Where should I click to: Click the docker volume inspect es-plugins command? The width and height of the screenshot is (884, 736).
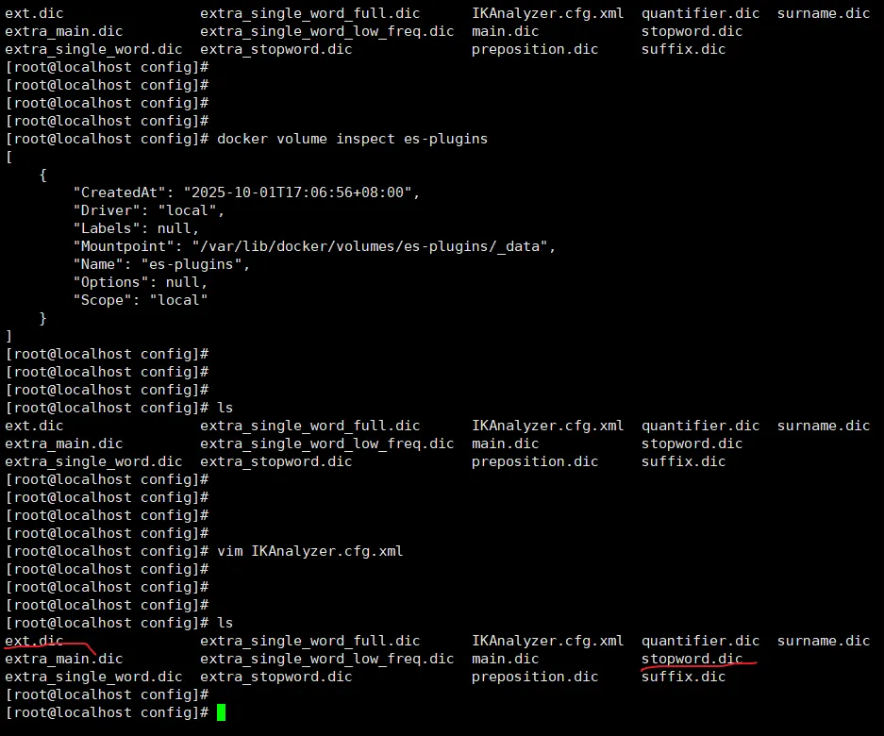click(352, 139)
